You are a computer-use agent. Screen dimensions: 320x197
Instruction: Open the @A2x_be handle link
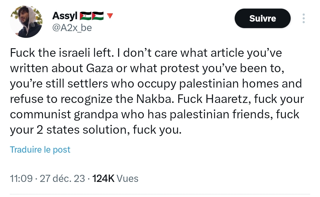coord(72,28)
